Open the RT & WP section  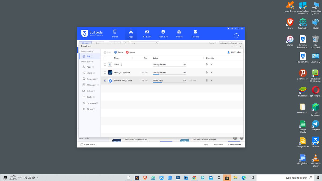pos(147,34)
